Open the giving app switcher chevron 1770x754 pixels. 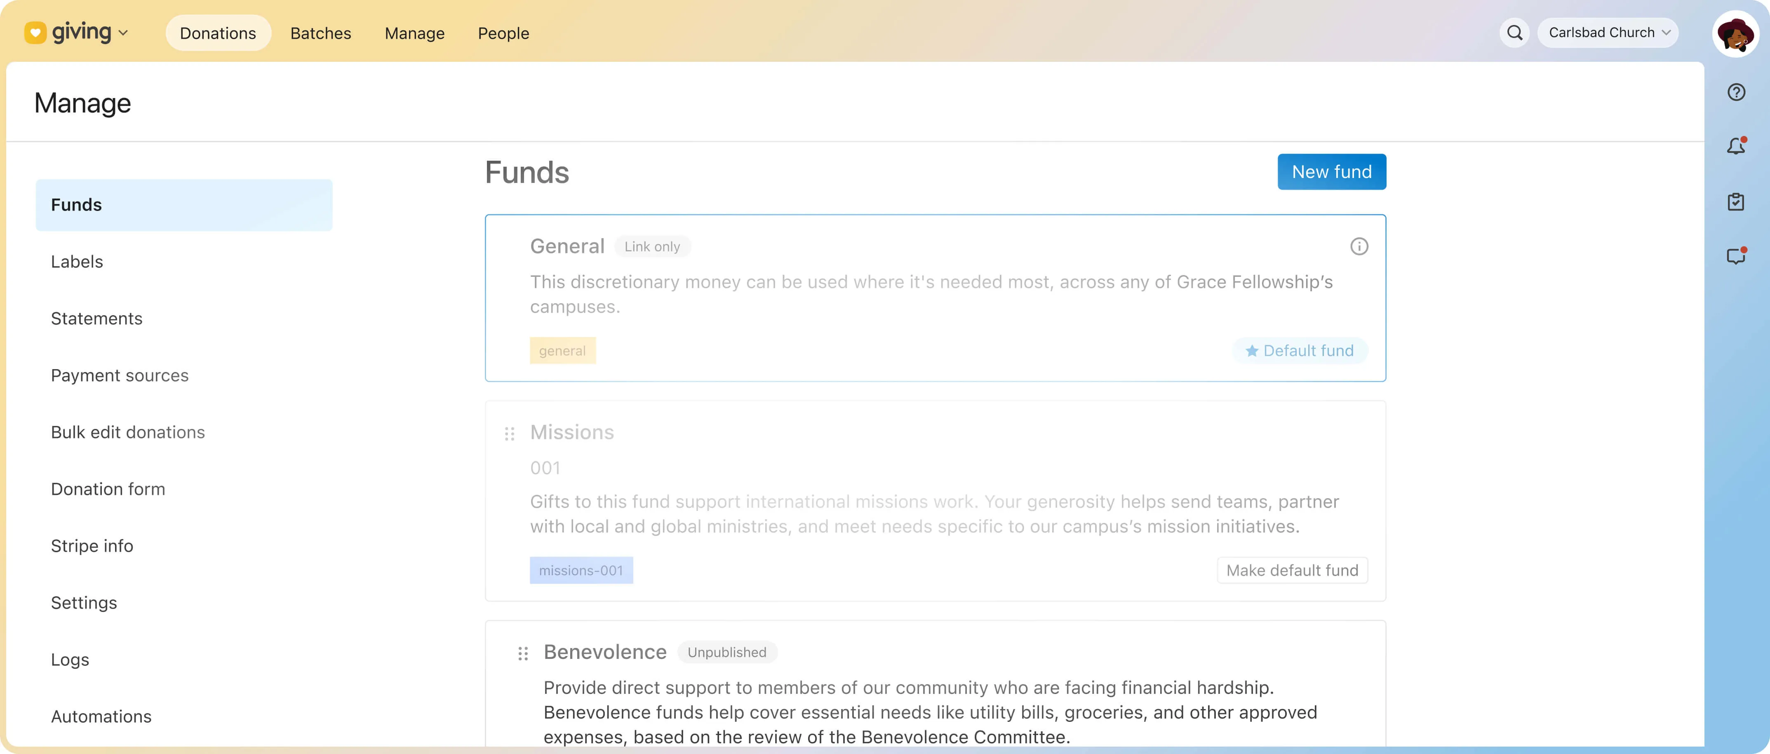pos(123,33)
